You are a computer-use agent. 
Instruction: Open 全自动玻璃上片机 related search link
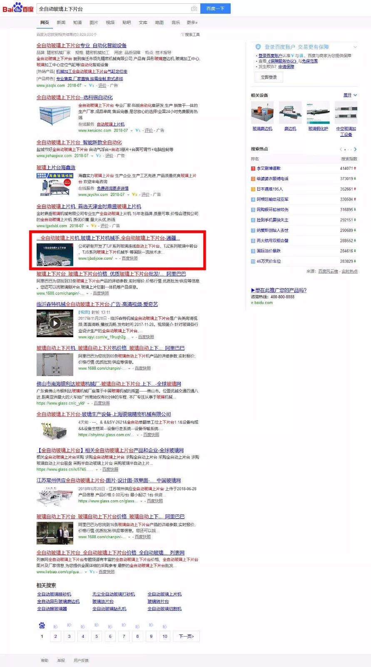(x=164, y=594)
